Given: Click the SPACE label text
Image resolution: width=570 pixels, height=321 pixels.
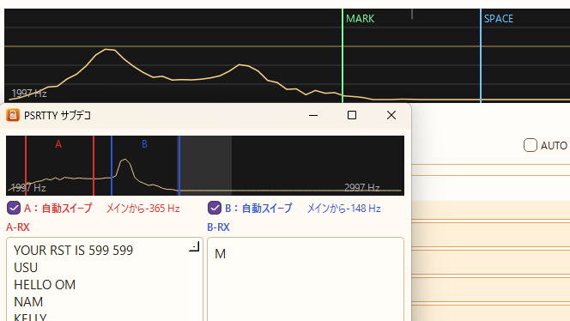Looking at the screenshot, I should click(499, 19).
